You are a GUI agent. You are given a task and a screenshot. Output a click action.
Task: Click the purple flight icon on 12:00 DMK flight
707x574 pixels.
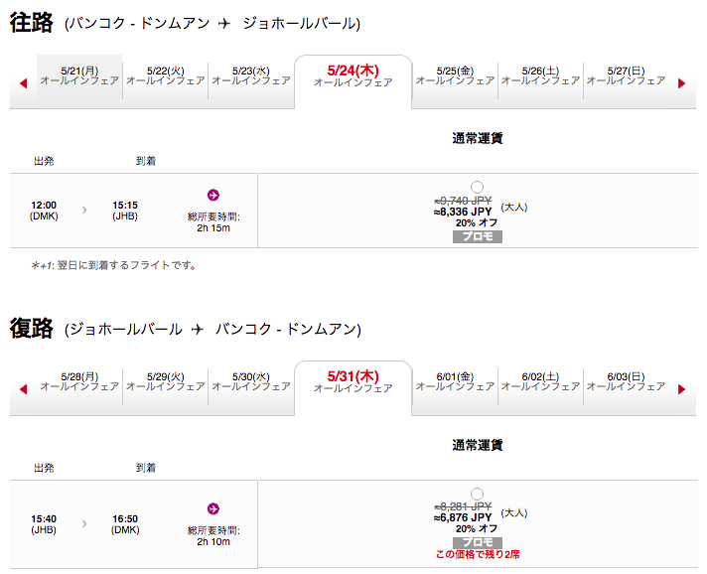tap(213, 195)
